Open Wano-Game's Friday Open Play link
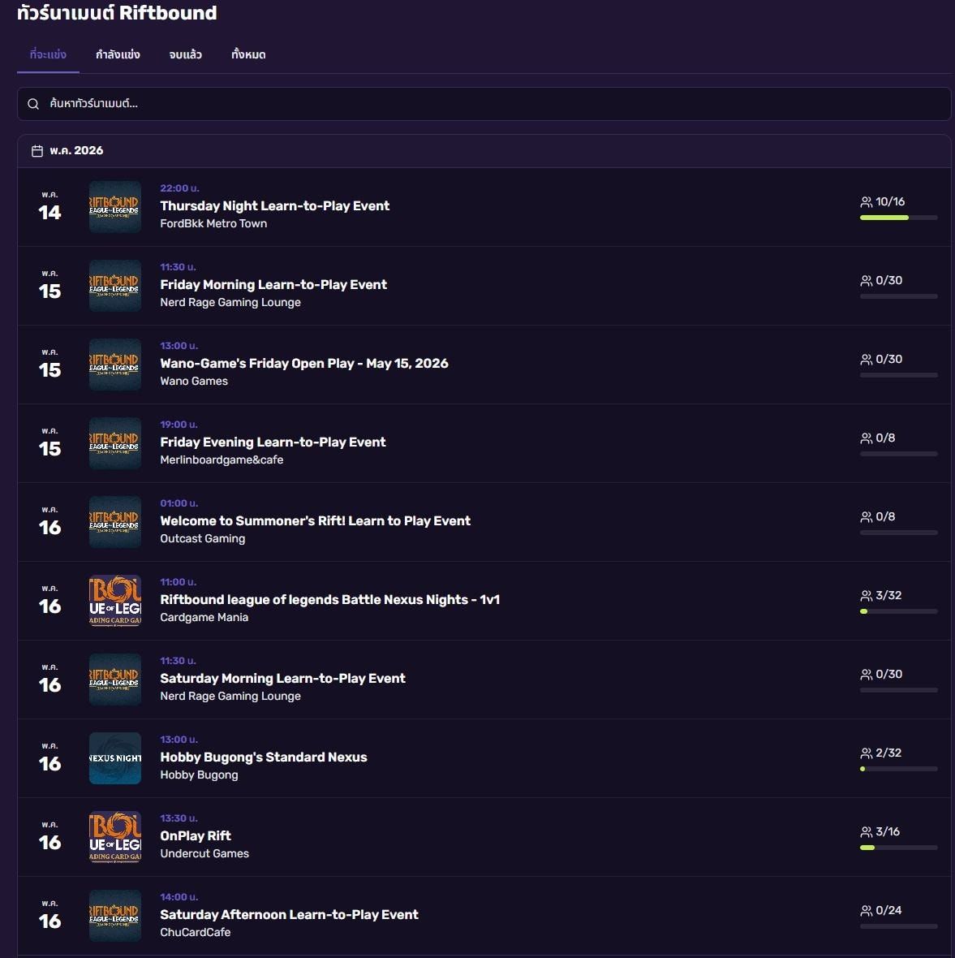955x958 pixels. pyautogui.click(x=304, y=364)
